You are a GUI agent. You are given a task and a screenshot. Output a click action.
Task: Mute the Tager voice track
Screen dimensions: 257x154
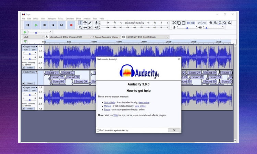point(26,50)
